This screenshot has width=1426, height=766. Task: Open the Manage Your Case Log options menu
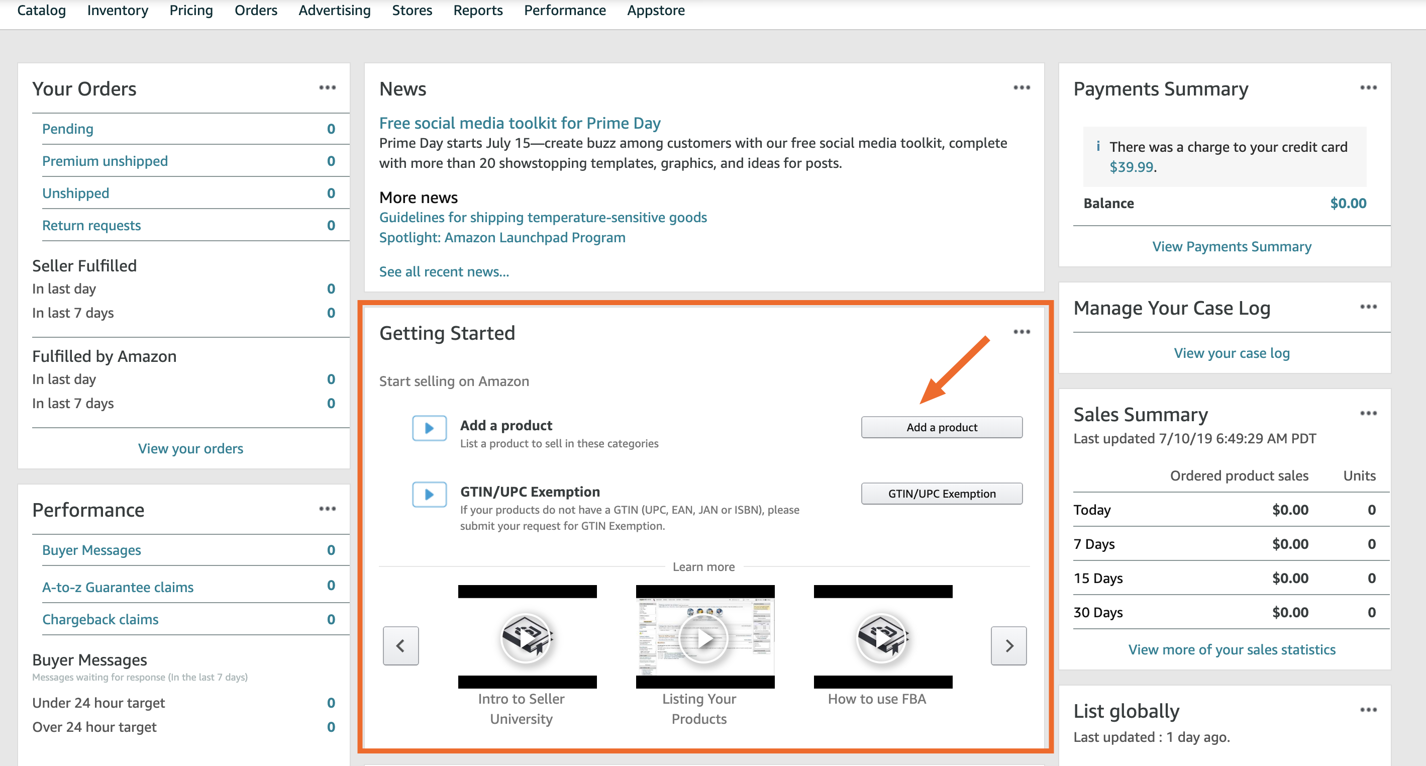point(1368,307)
